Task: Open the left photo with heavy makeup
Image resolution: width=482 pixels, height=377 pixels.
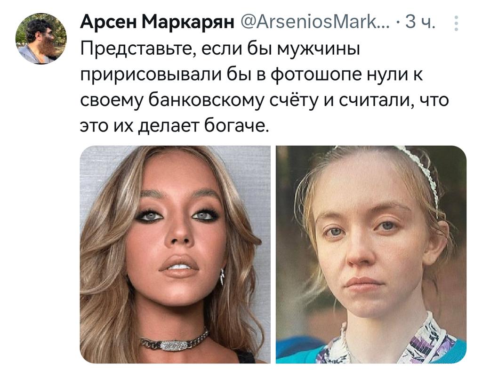Action: click(x=175, y=254)
